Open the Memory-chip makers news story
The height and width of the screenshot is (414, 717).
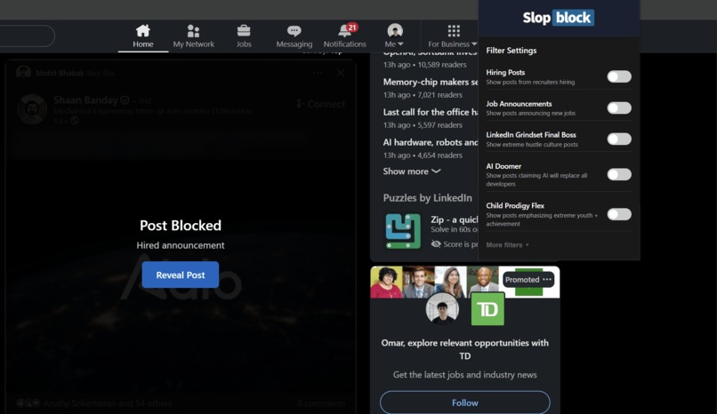click(431, 82)
